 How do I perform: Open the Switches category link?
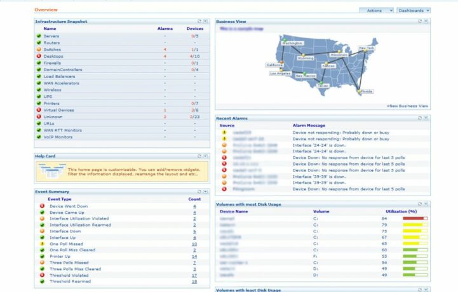[52, 50]
